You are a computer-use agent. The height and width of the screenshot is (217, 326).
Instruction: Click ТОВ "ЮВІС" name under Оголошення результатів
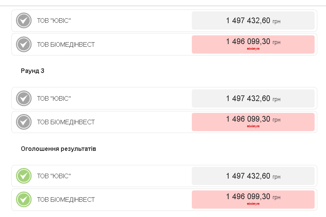pos(54,176)
